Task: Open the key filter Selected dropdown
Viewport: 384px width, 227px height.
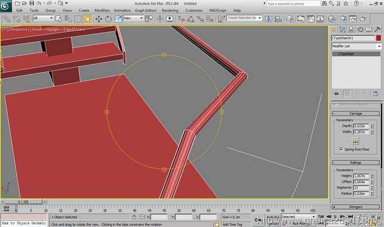Action: tap(298, 216)
